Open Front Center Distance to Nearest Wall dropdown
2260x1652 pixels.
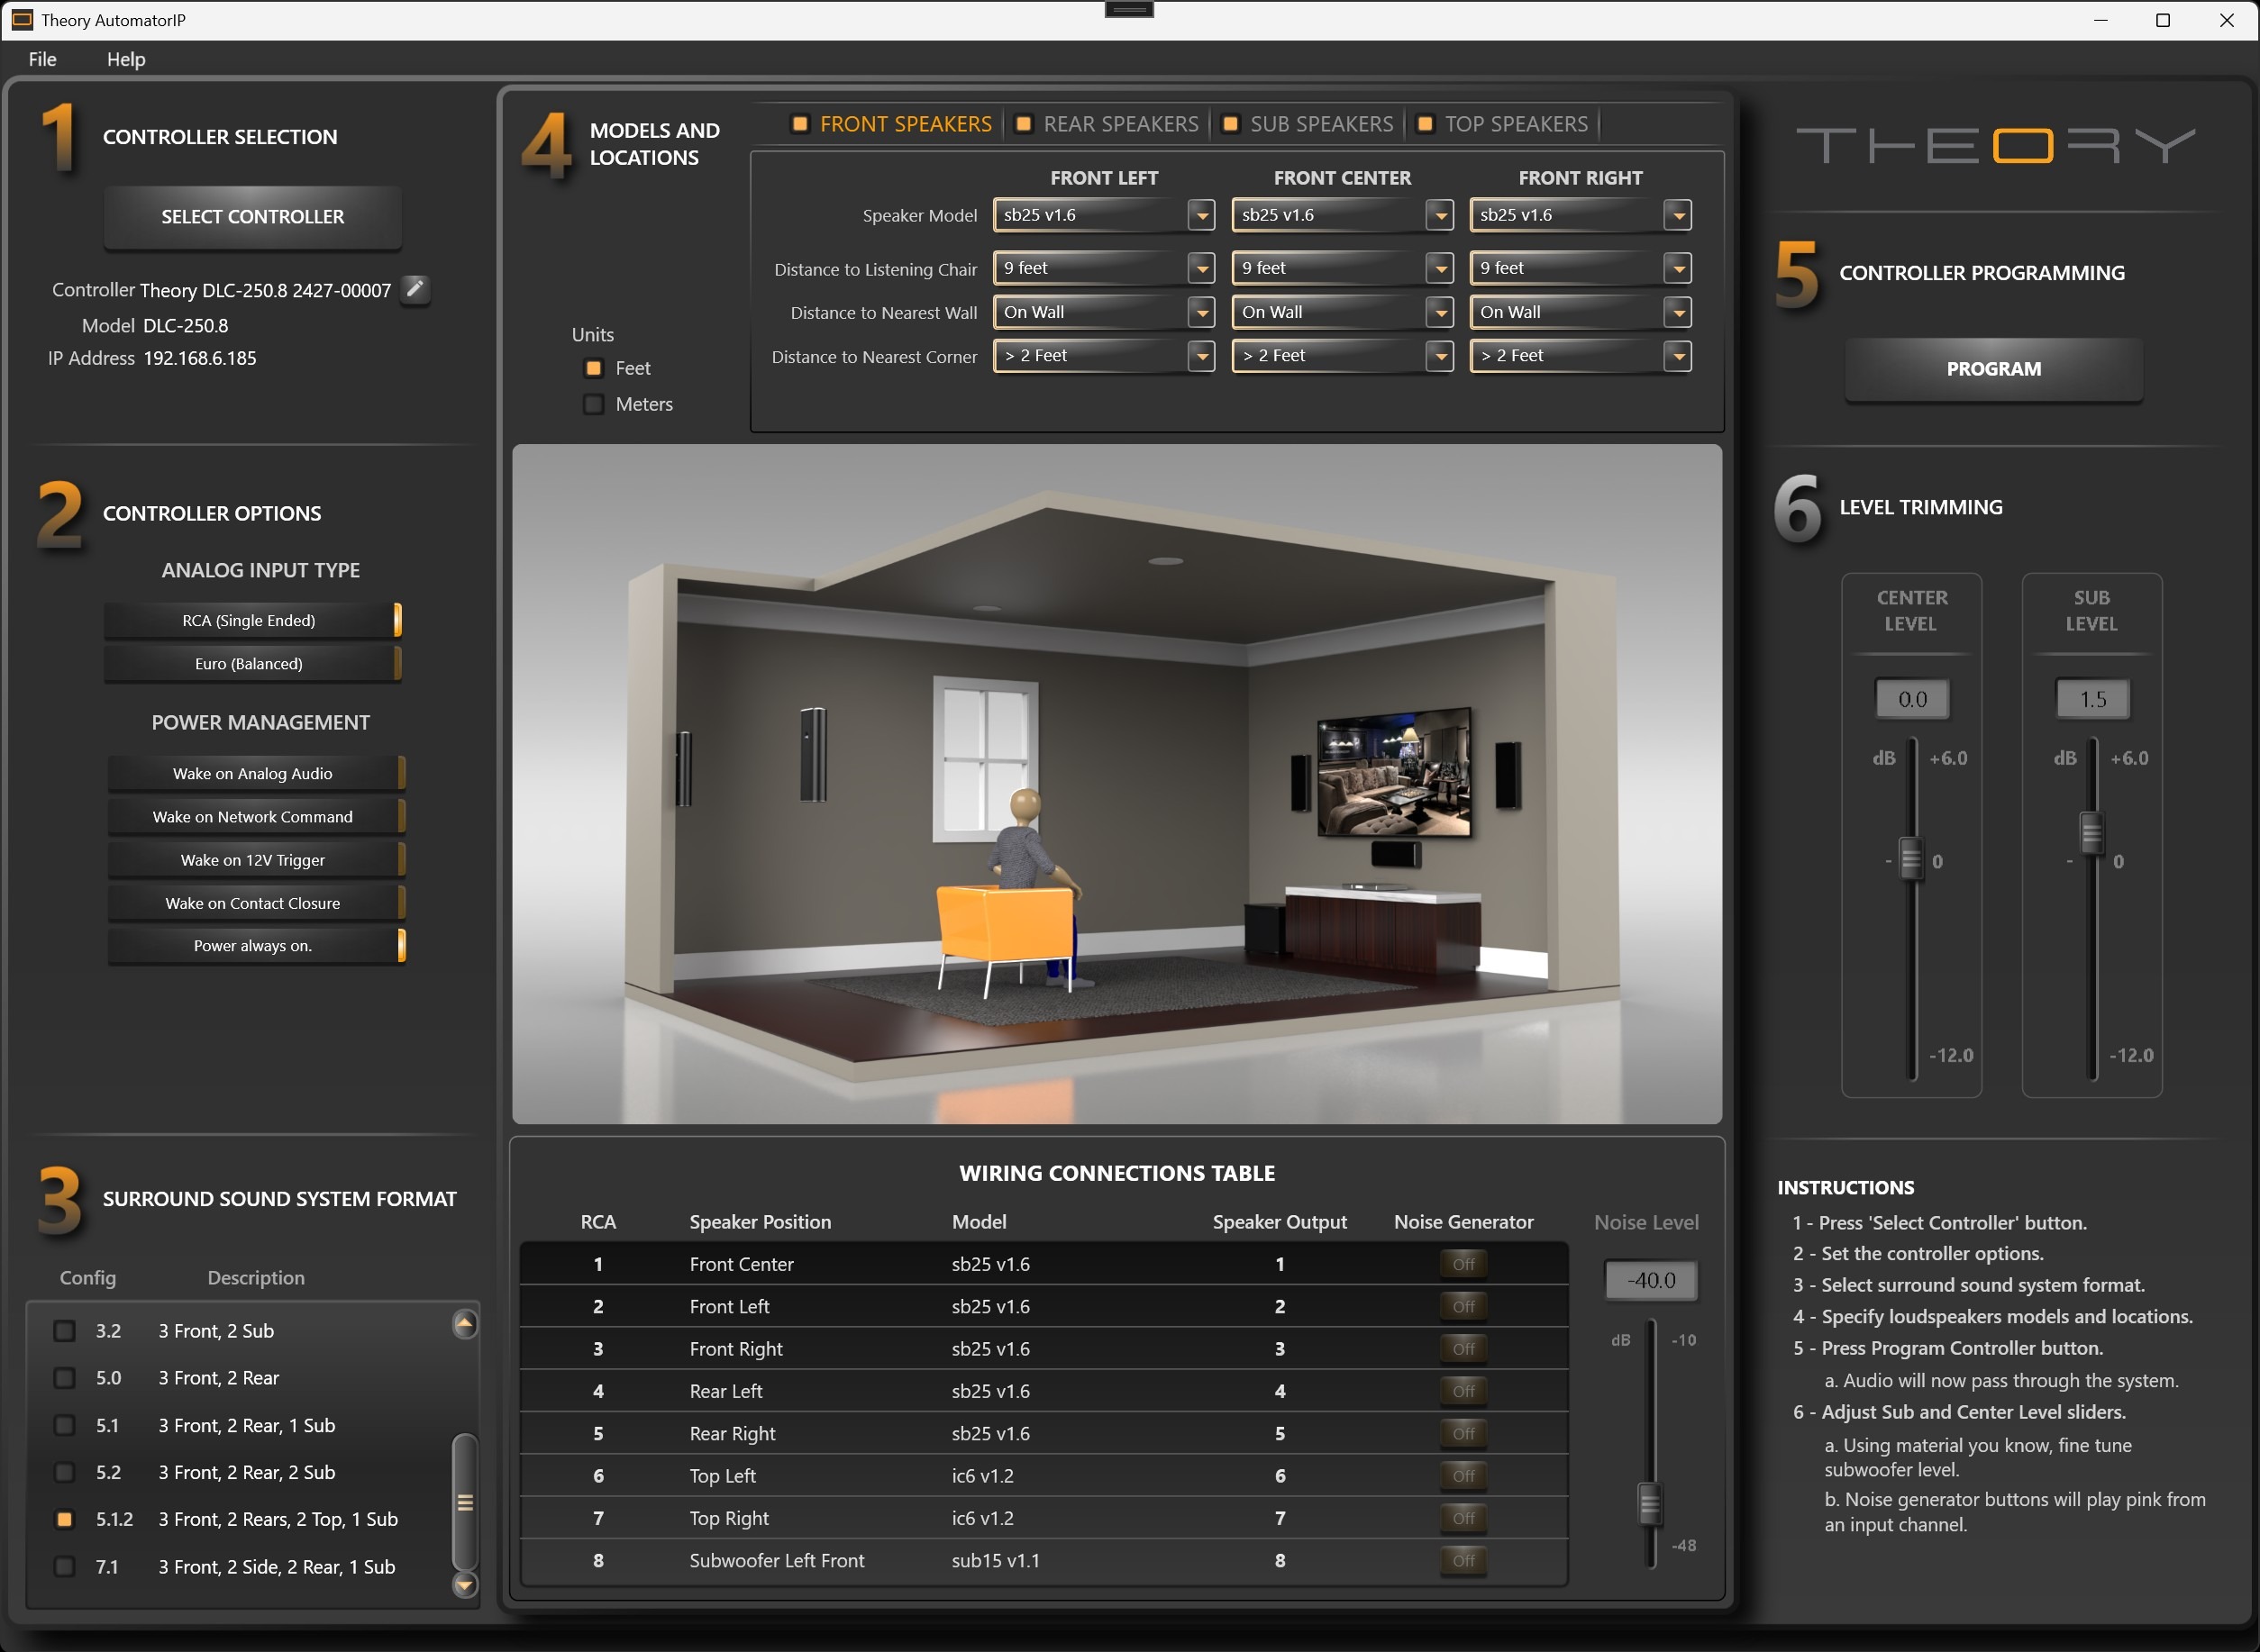(x=1439, y=312)
